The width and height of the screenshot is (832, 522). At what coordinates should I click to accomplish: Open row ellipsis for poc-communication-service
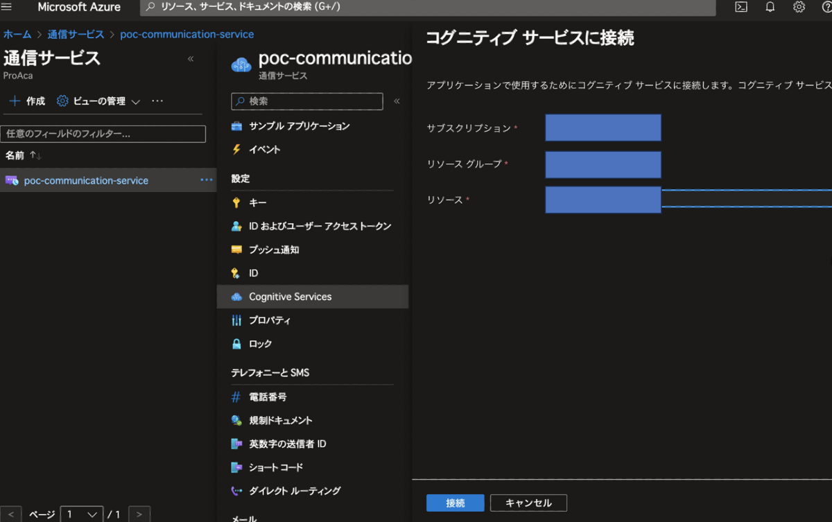(207, 180)
